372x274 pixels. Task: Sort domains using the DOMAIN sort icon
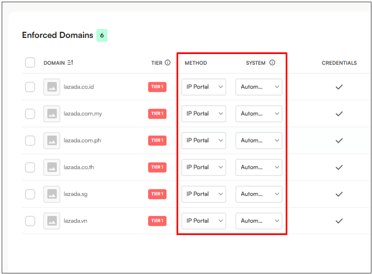click(70, 62)
